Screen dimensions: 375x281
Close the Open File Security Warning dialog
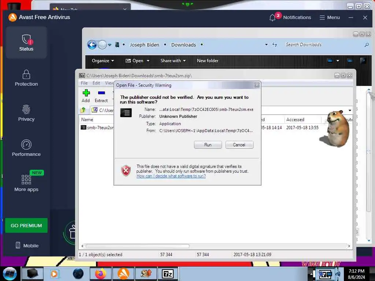[257, 85]
